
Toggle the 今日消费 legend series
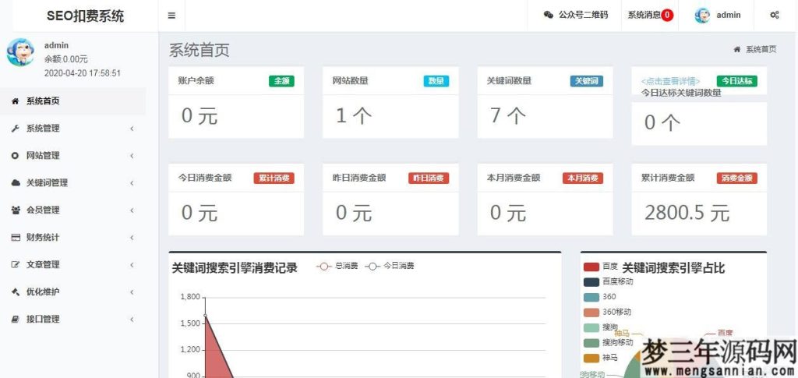tap(390, 266)
